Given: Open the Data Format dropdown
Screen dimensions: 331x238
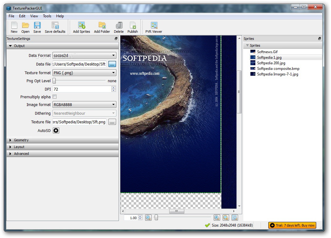Looking at the screenshot, I should [84, 55].
